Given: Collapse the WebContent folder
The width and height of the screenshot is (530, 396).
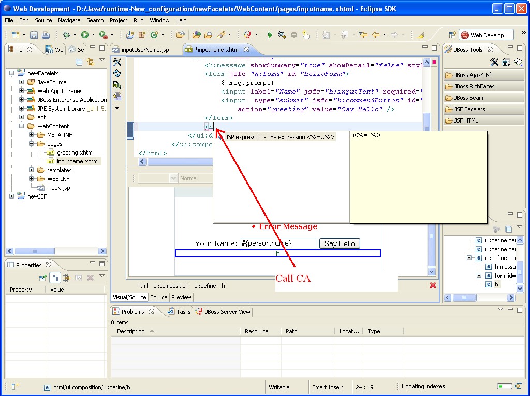Looking at the screenshot, I should coord(22,126).
